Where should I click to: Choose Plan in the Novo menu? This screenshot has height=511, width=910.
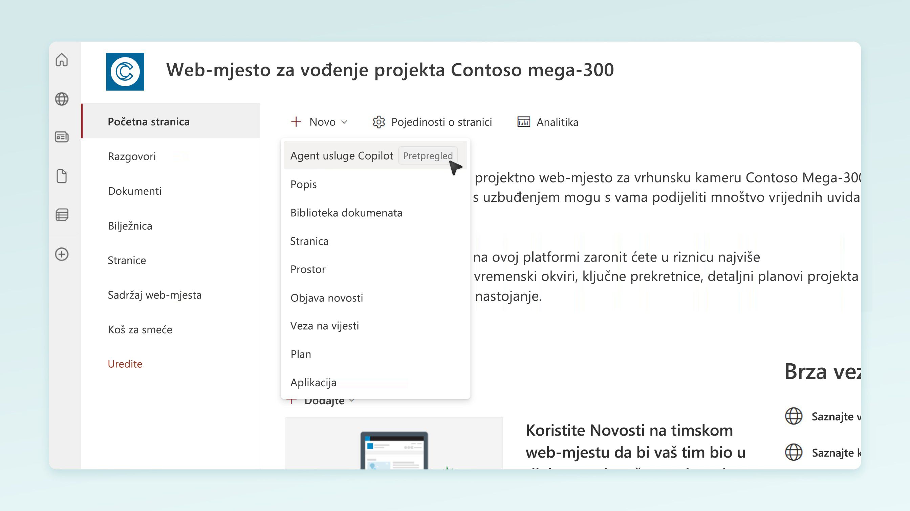tap(375, 354)
